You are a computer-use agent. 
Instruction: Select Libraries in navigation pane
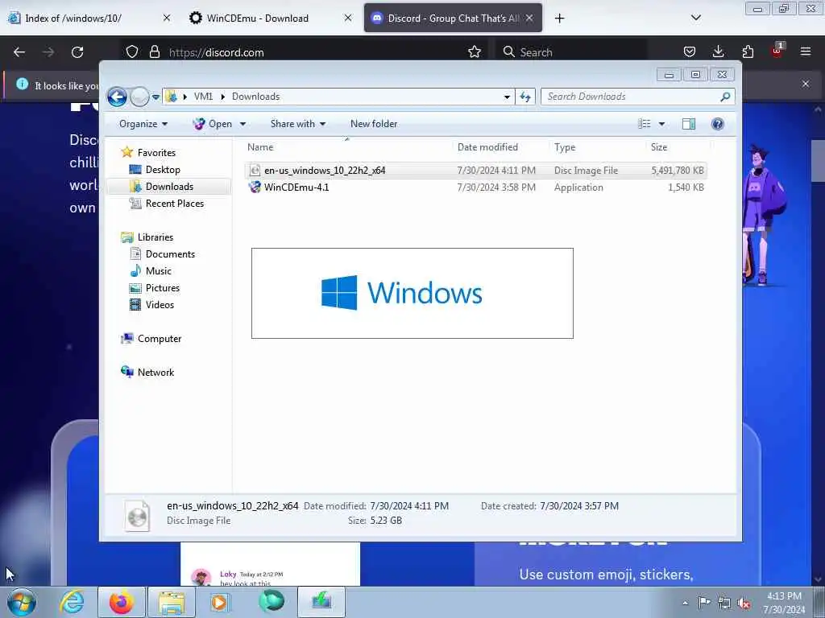coord(155,237)
